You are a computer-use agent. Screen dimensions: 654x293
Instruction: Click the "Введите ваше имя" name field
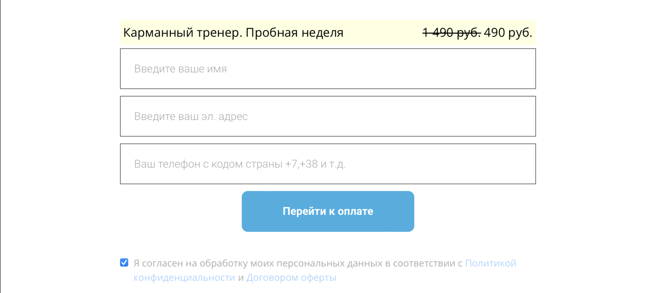coord(328,69)
